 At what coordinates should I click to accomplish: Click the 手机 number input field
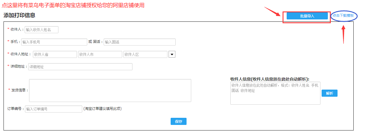pos(54,42)
